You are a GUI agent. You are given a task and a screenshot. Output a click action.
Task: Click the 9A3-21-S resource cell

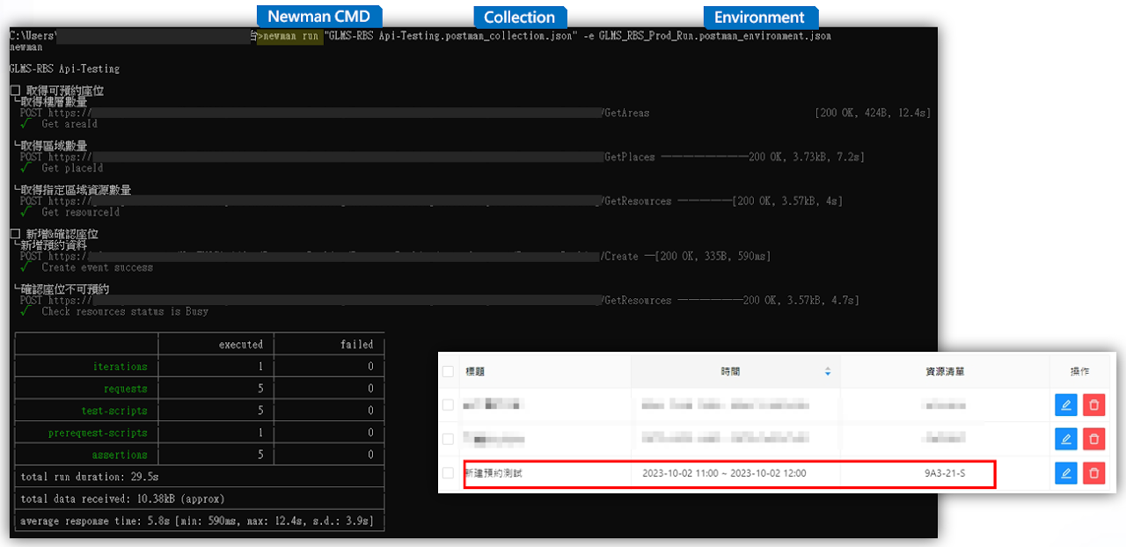pyautogui.click(x=944, y=473)
